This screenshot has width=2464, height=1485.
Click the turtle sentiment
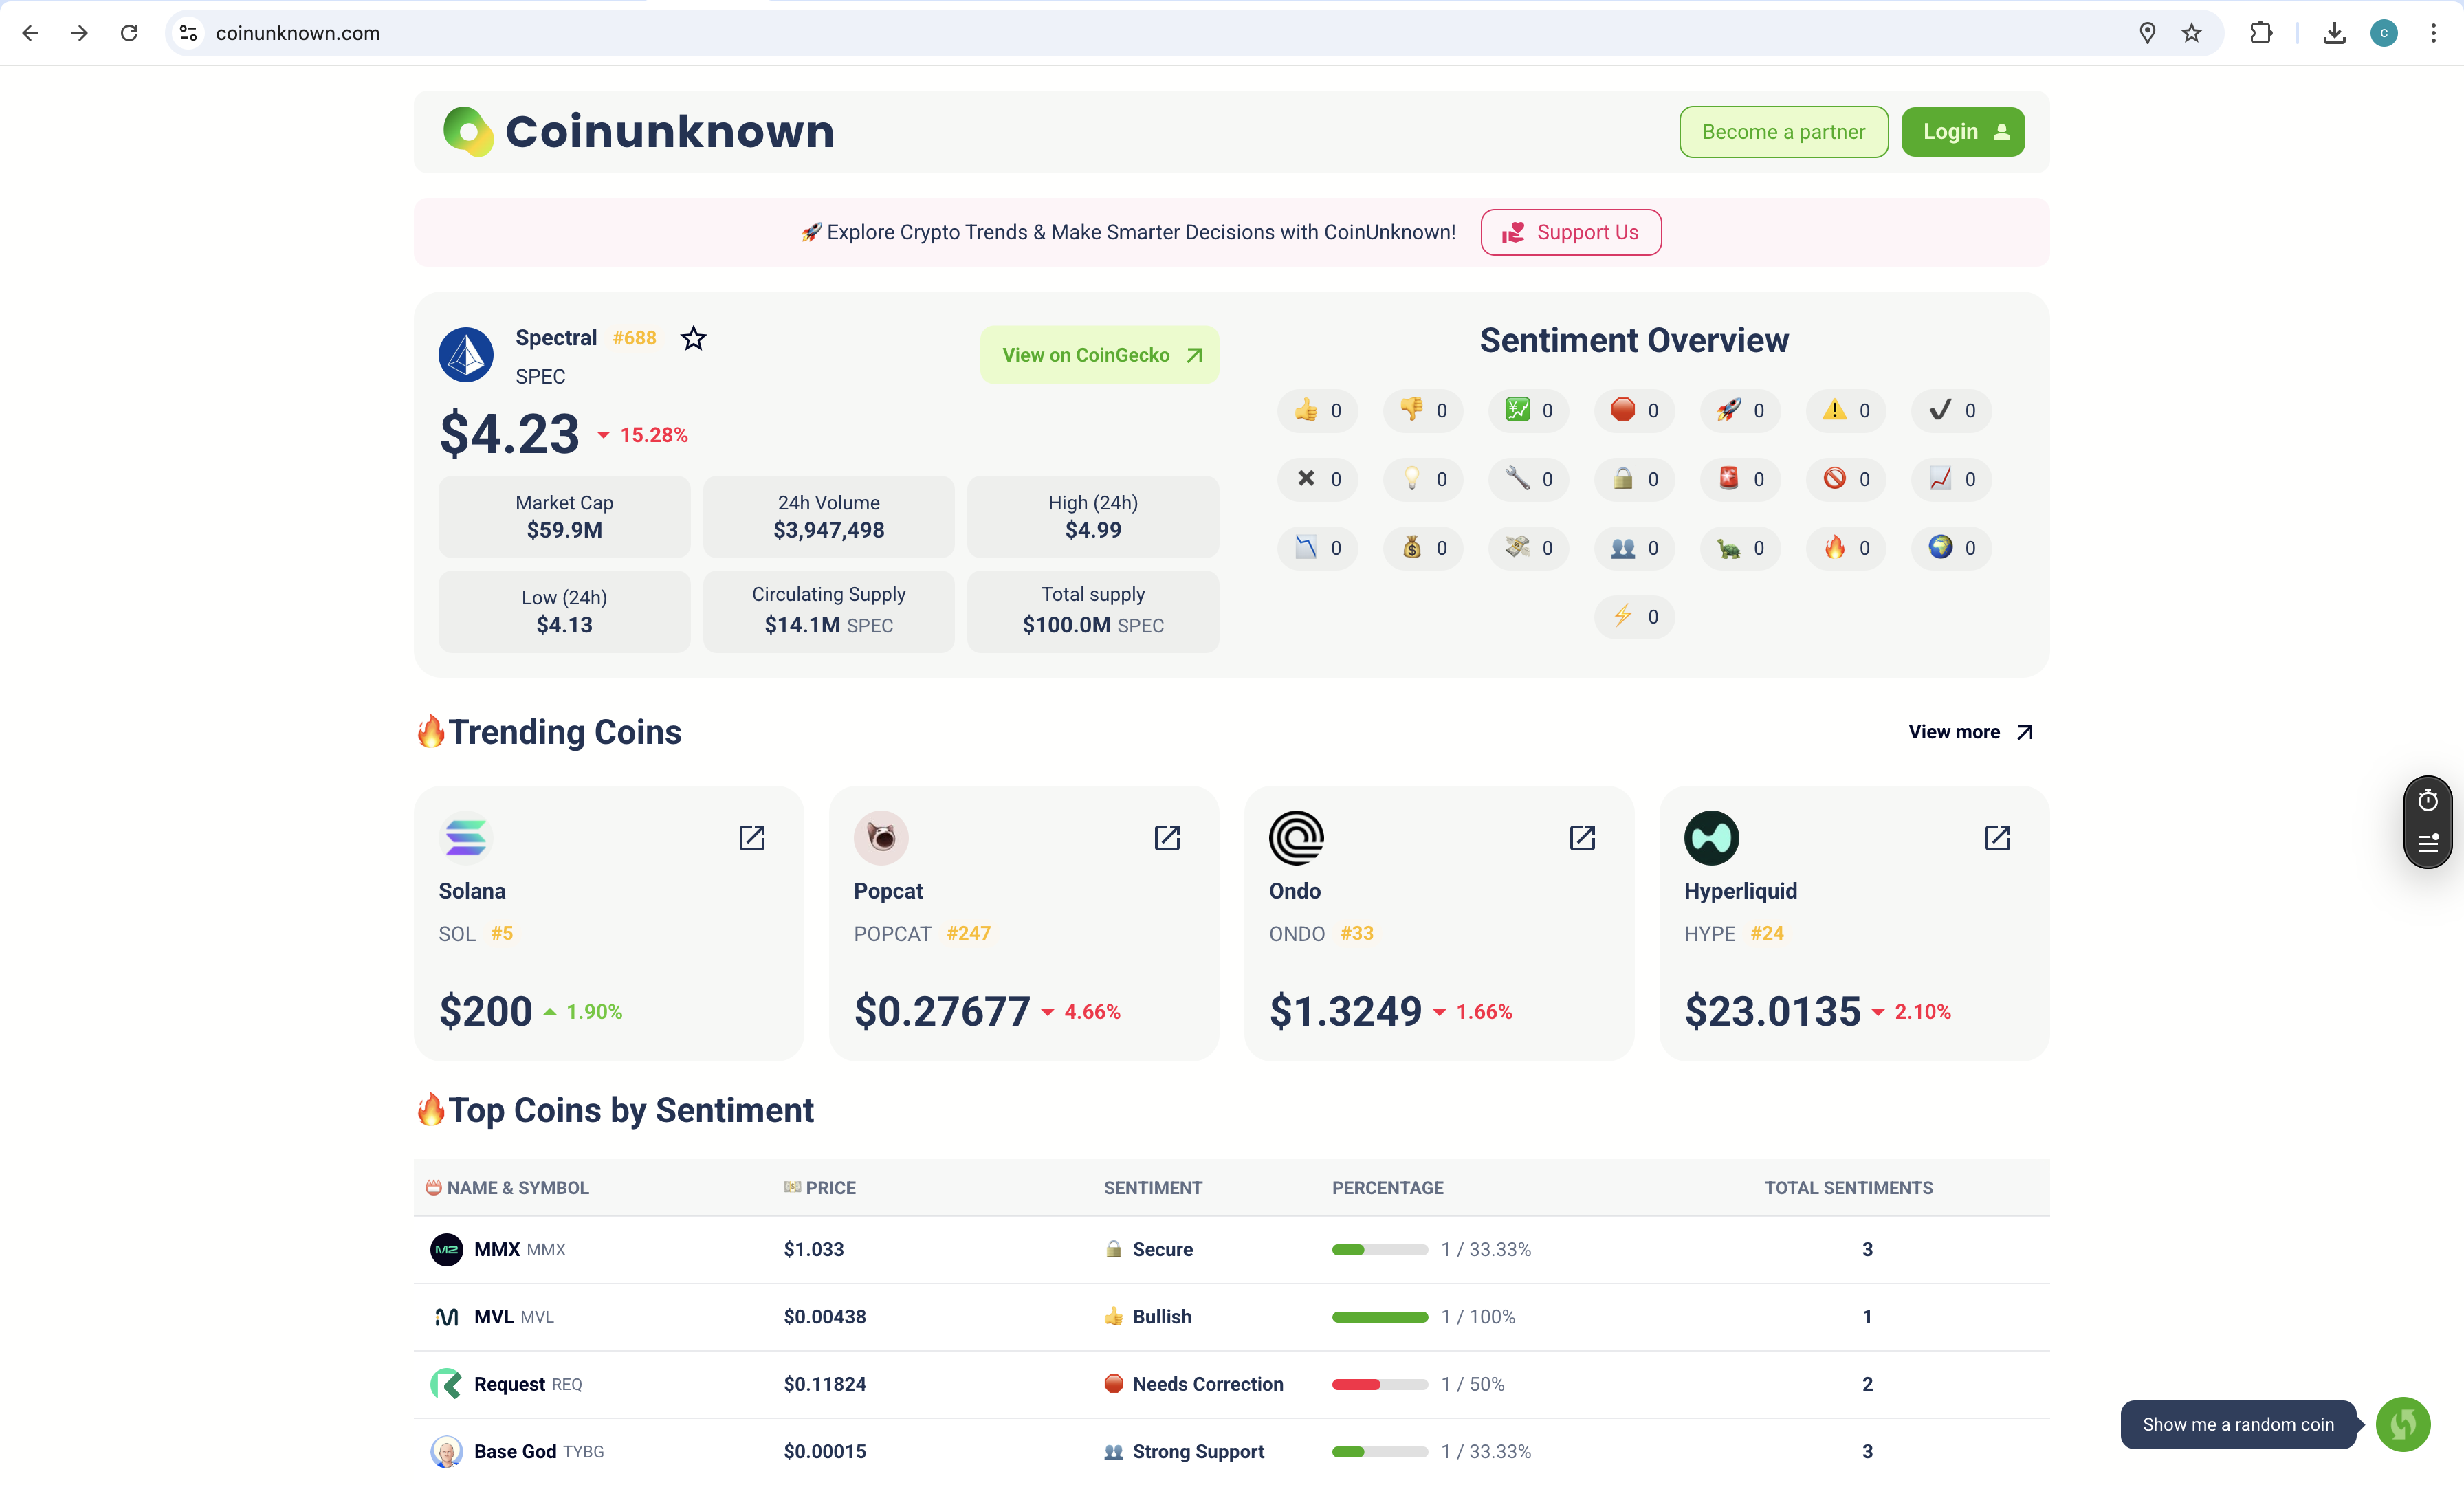tap(1740, 548)
